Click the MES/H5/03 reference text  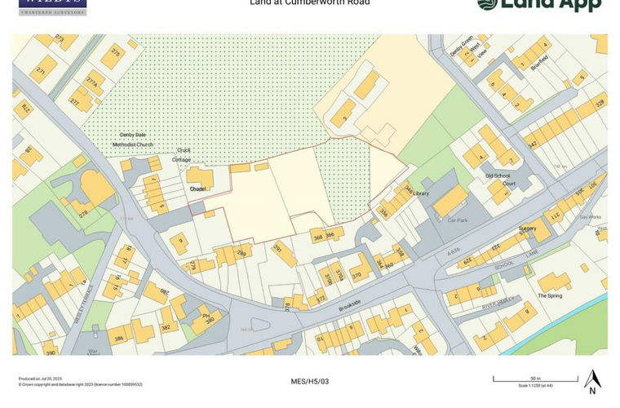coord(310,381)
